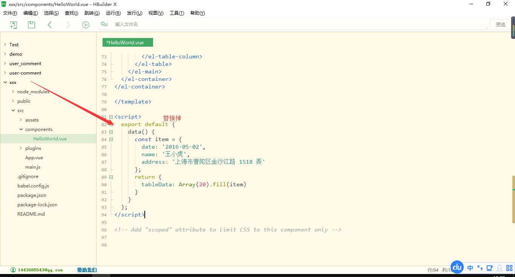Screen dimensions: 515x277
Task: Expand the user-comment project
Action: (x=5, y=73)
